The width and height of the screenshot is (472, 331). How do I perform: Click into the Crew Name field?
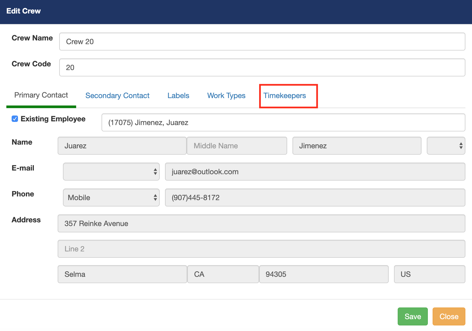[262, 42]
